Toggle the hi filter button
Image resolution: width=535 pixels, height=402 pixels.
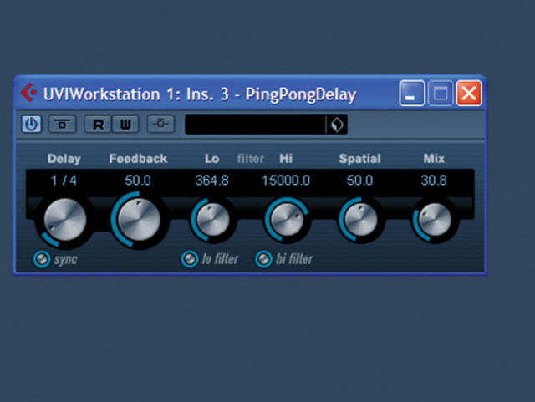tap(263, 259)
